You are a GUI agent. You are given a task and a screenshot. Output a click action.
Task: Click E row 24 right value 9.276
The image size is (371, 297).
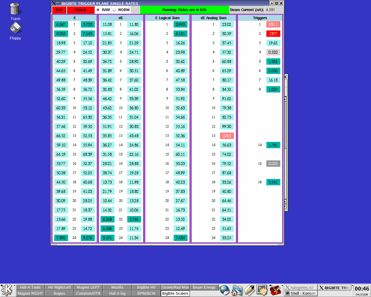tap(88, 238)
